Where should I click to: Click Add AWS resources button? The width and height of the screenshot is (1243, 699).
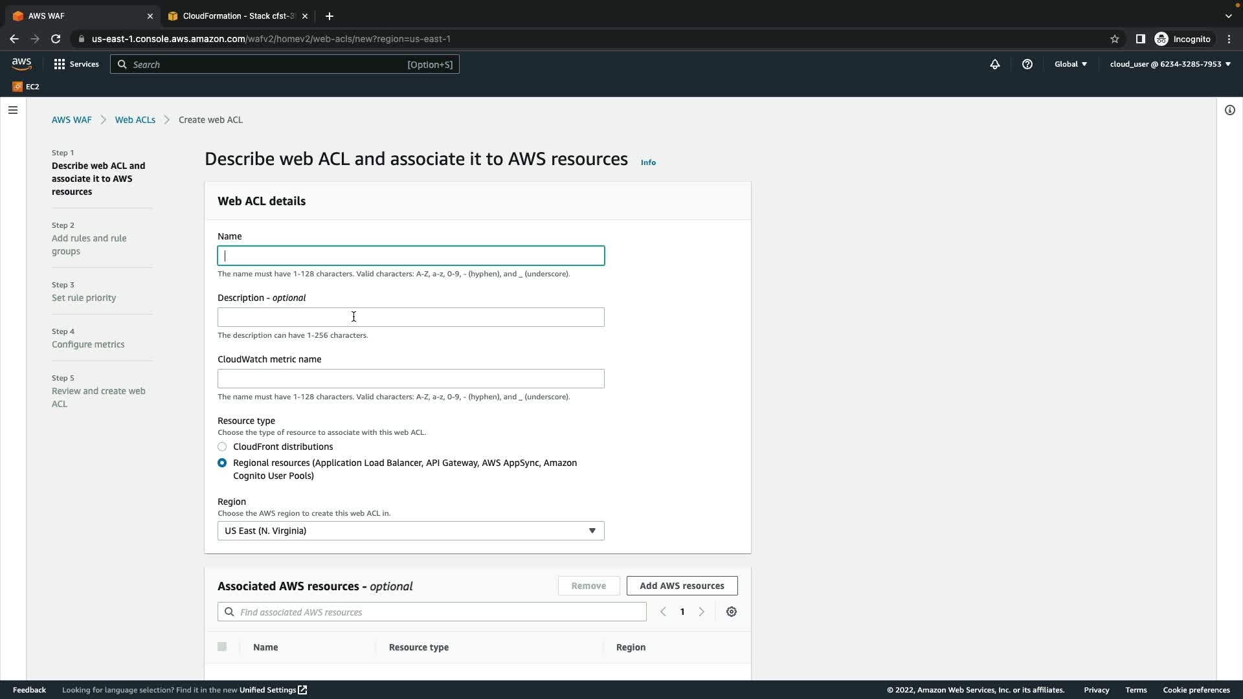682,586
